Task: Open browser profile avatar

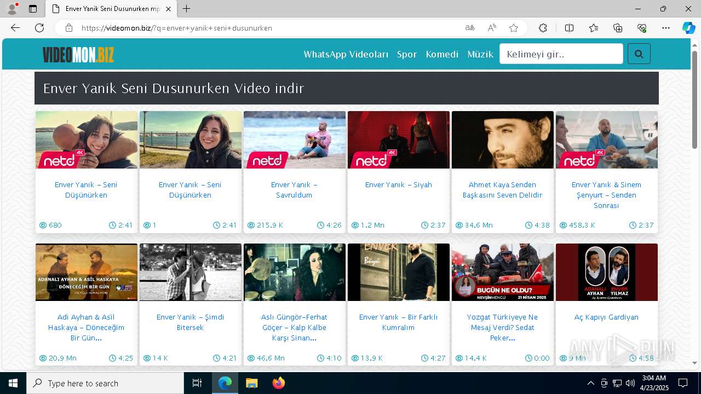Action: [x=12, y=9]
